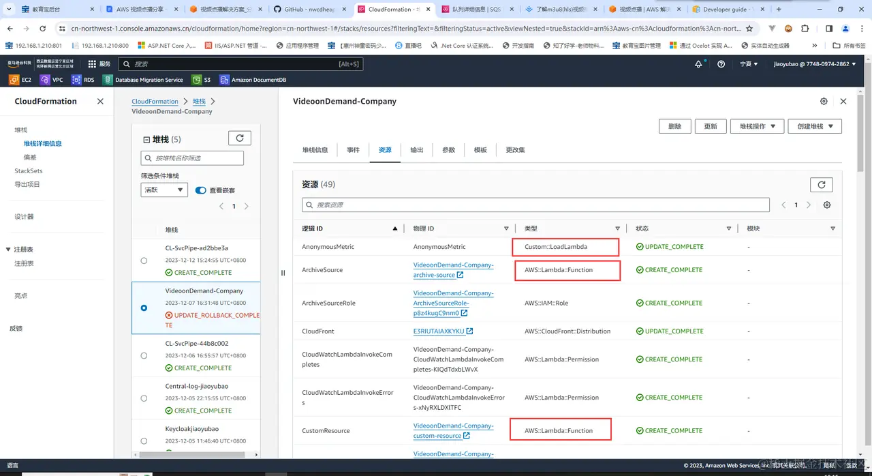Select the CL-SvcPipe-44b8c002 stack radio

(x=144, y=355)
